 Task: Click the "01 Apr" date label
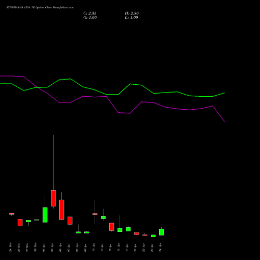click(44, 248)
